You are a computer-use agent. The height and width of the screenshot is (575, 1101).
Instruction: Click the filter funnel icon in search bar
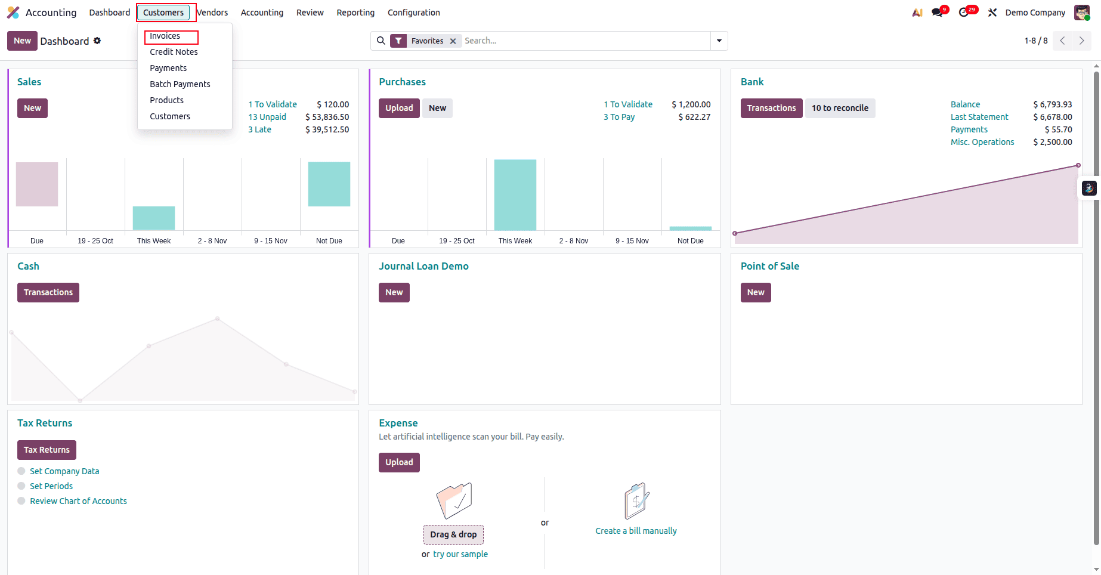coord(398,41)
